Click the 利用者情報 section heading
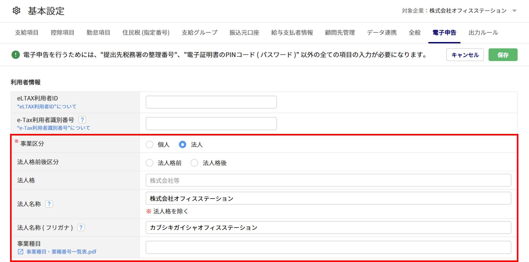This screenshot has width=529, height=262. click(26, 82)
